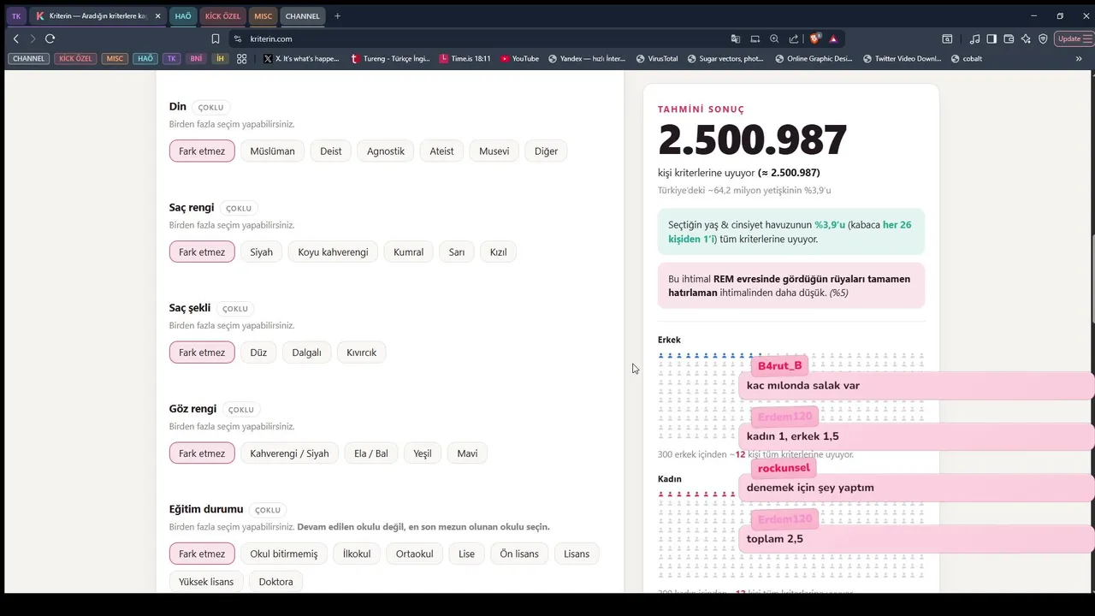Switch to the KİCK ÖZEL tab group
Screen dimensions: 1095x616
pyautogui.click(x=223, y=16)
